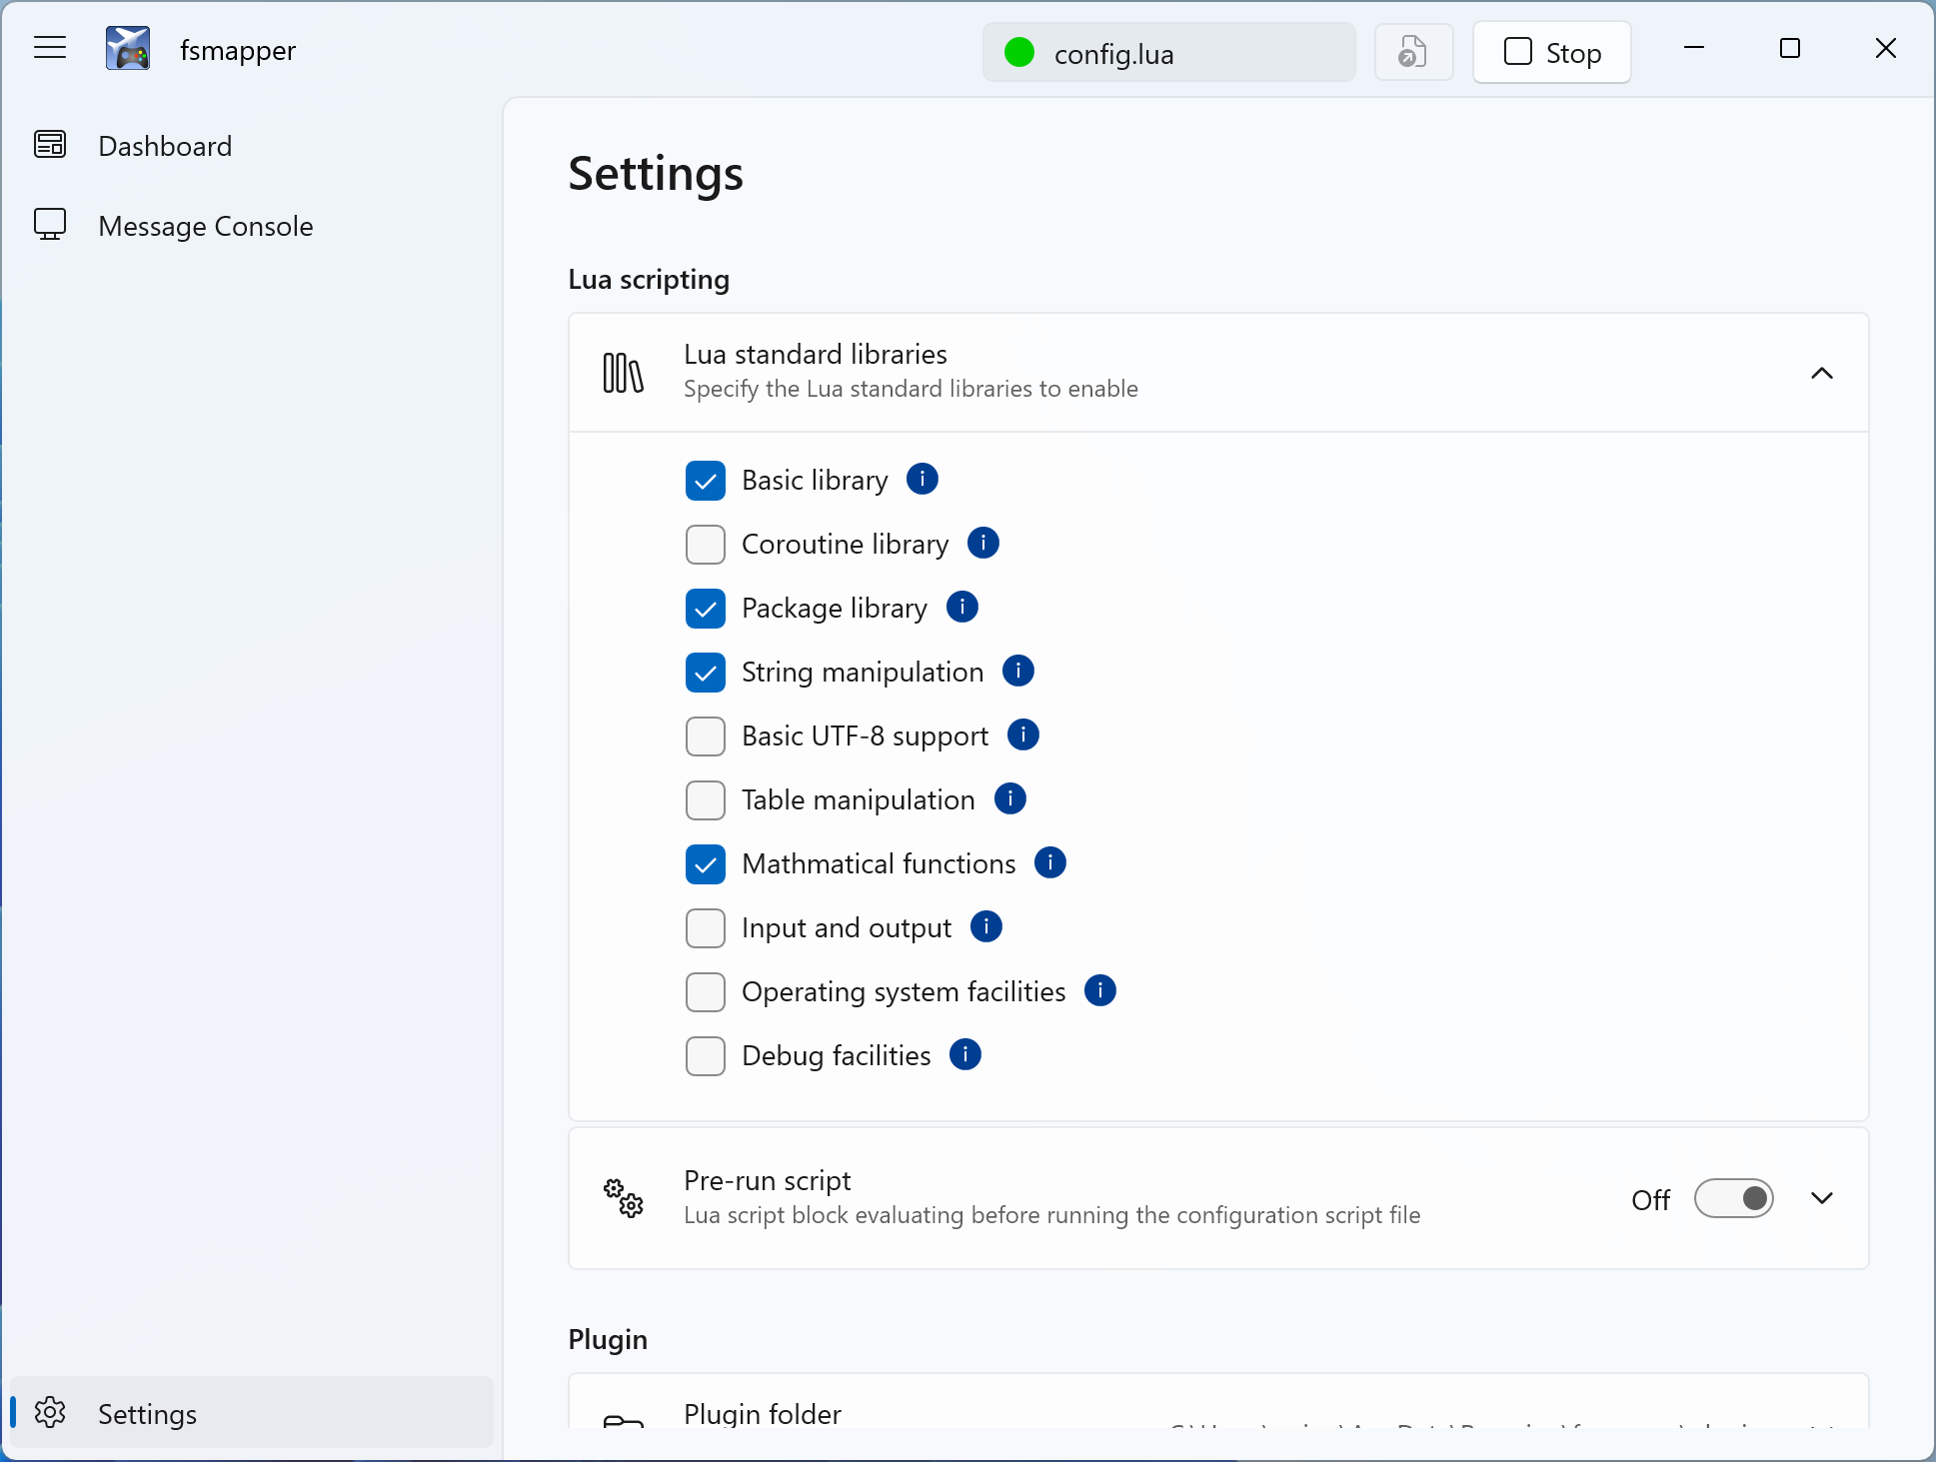Disable the String manipulation checkbox

707,673
